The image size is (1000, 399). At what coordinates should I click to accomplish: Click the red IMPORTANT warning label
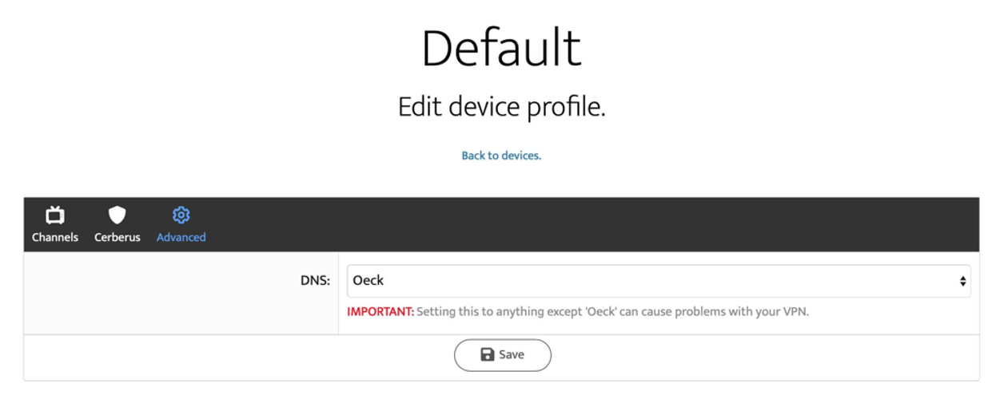(x=380, y=312)
